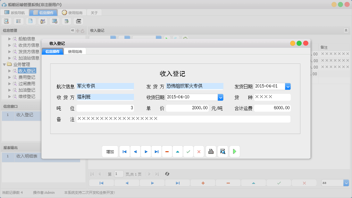The width and height of the screenshot is (352, 198).
Task: Delete the record using the red minus icon
Action: [x=167, y=151]
